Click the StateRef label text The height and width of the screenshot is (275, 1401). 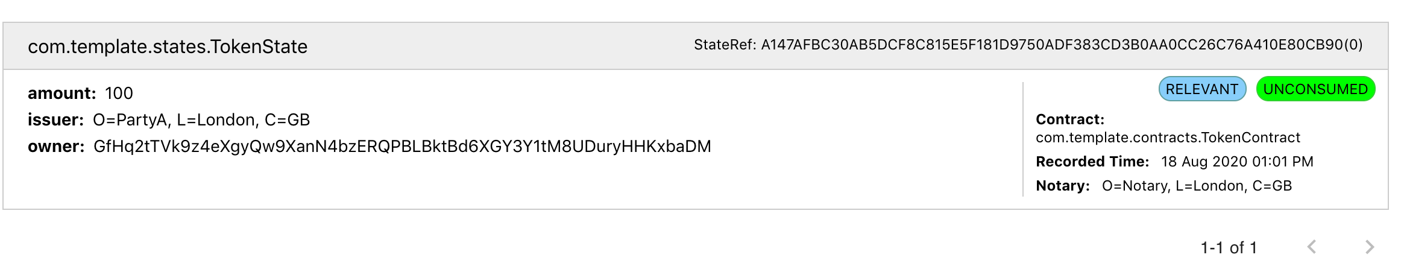pyautogui.click(x=725, y=45)
